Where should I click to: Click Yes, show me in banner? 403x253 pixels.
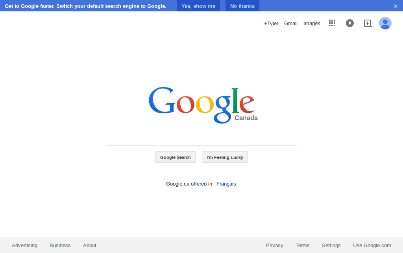198,6
